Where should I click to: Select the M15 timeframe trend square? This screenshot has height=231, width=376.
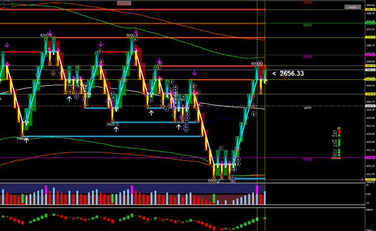click(x=339, y=136)
